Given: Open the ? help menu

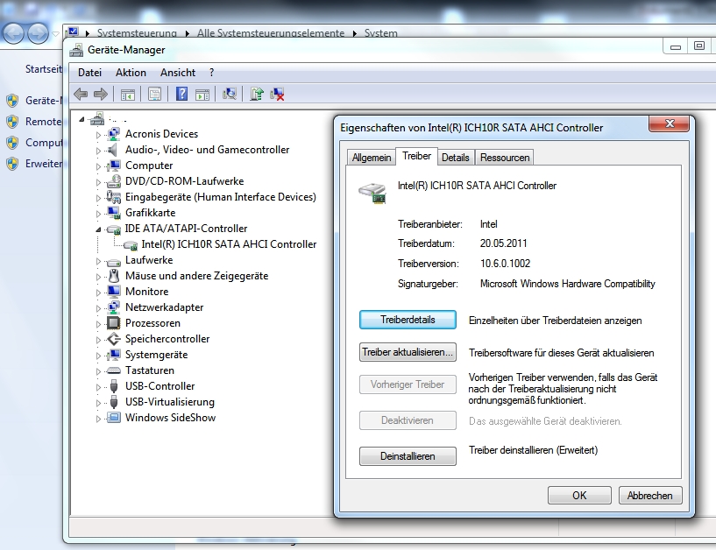Looking at the screenshot, I should pyautogui.click(x=211, y=73).
